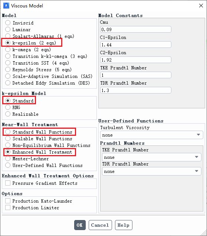This screenshot has height=236, width=207.
Task: Edit TDR Prandtl Number constant field
Action: coord(136,90)
